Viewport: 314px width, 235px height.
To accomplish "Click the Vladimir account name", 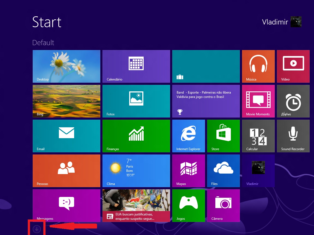I will point(275,22).
